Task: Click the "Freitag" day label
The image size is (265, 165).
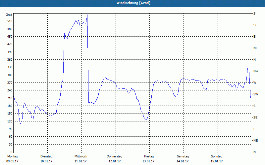Action: (x=149, y=156)
